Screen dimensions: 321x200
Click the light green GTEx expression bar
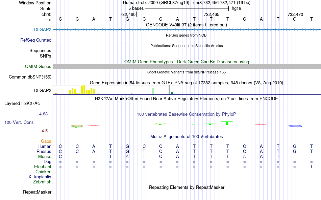(x=153, y=91)
